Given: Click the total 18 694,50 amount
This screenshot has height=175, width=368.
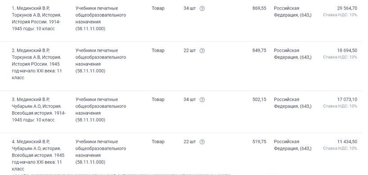Looking at the screenshot, I should click(x=347, y=51).
